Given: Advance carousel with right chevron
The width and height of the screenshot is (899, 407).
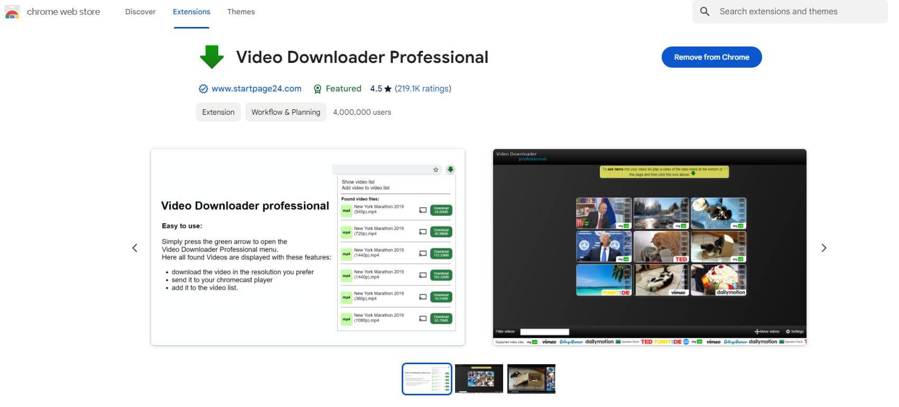Looking at the screenshot, I should [x=823, y=248].
